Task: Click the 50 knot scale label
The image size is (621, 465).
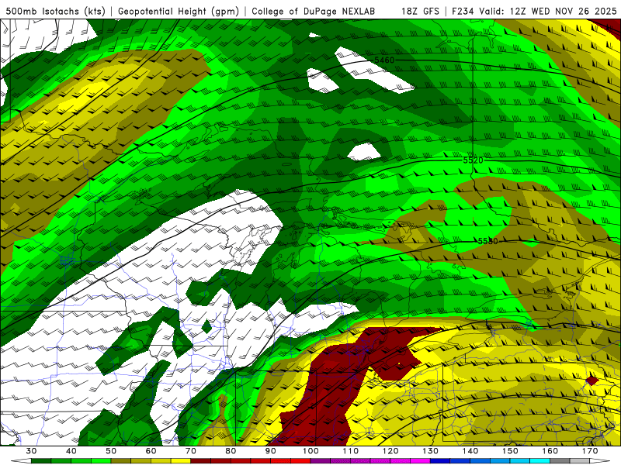Action: [111, 451]
